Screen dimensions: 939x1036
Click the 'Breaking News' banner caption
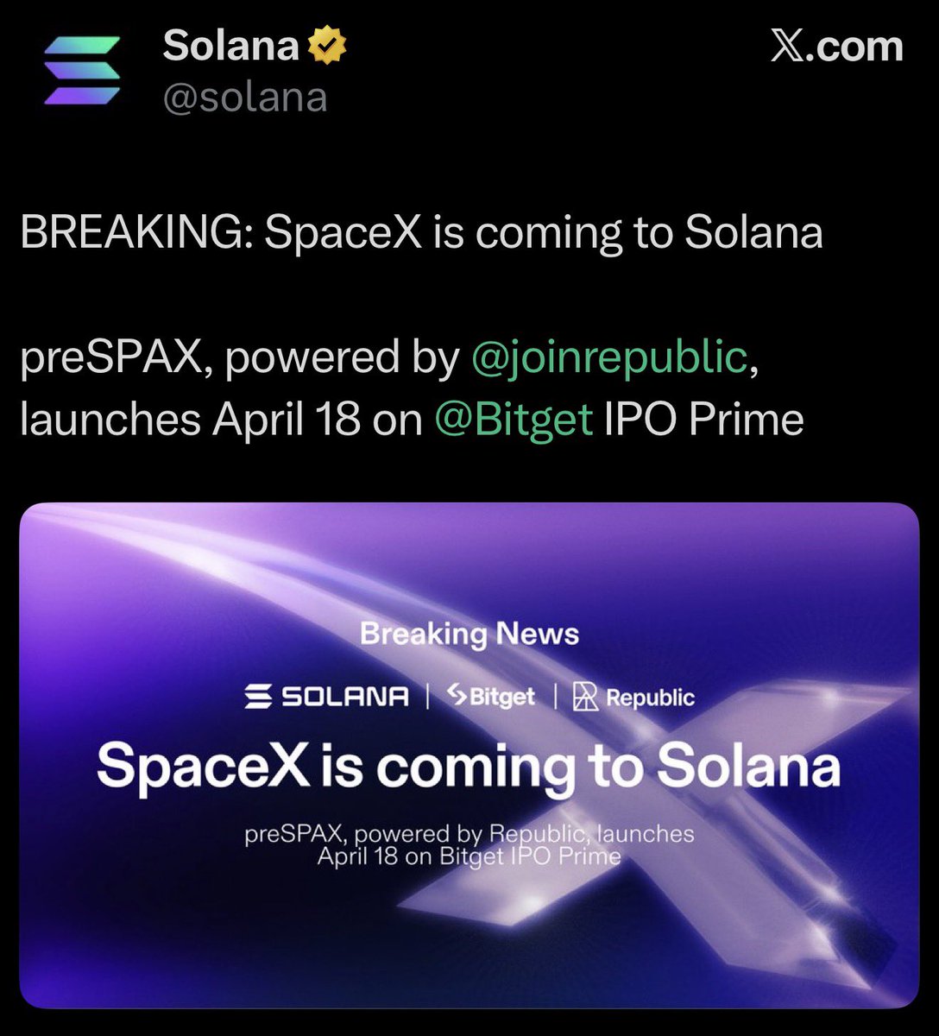[x=469, y=635]
